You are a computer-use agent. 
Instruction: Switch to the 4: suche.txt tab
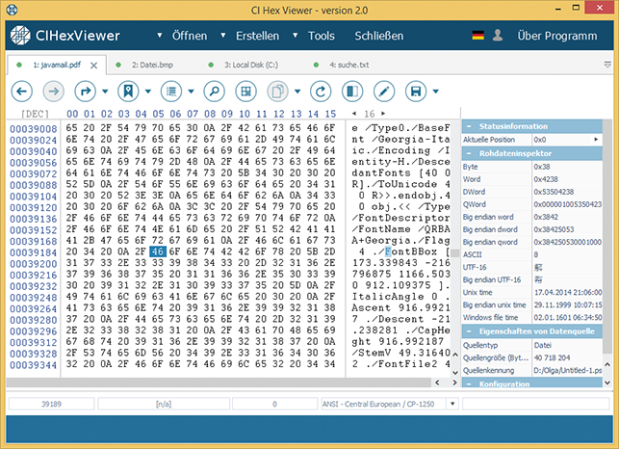tap(349, 65)
